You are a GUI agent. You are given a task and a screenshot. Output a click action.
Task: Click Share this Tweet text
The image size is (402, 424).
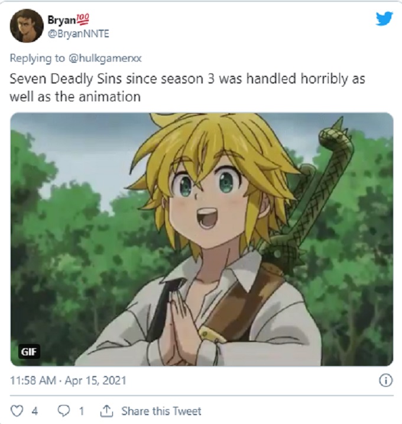(161, 412)
